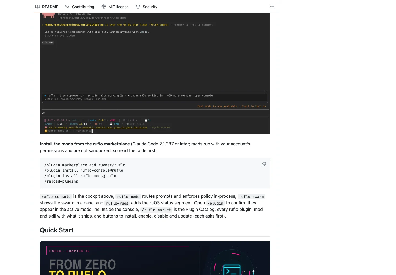Click the '/plugin marketplace add ruvnet/ruflo' line
The height and width of the screenshot is (275, 396).
pyautogui.click(x=85, y=165)
